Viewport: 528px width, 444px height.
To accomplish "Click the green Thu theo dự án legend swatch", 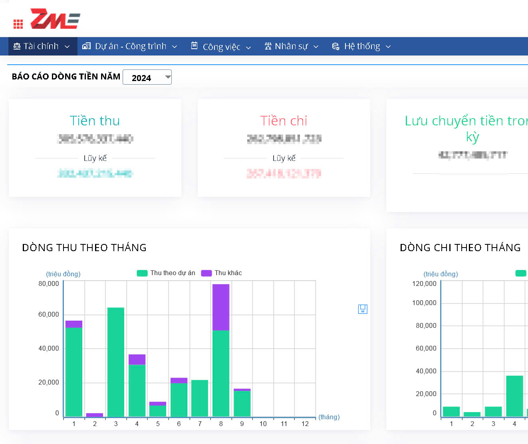I will click(142, 273).
